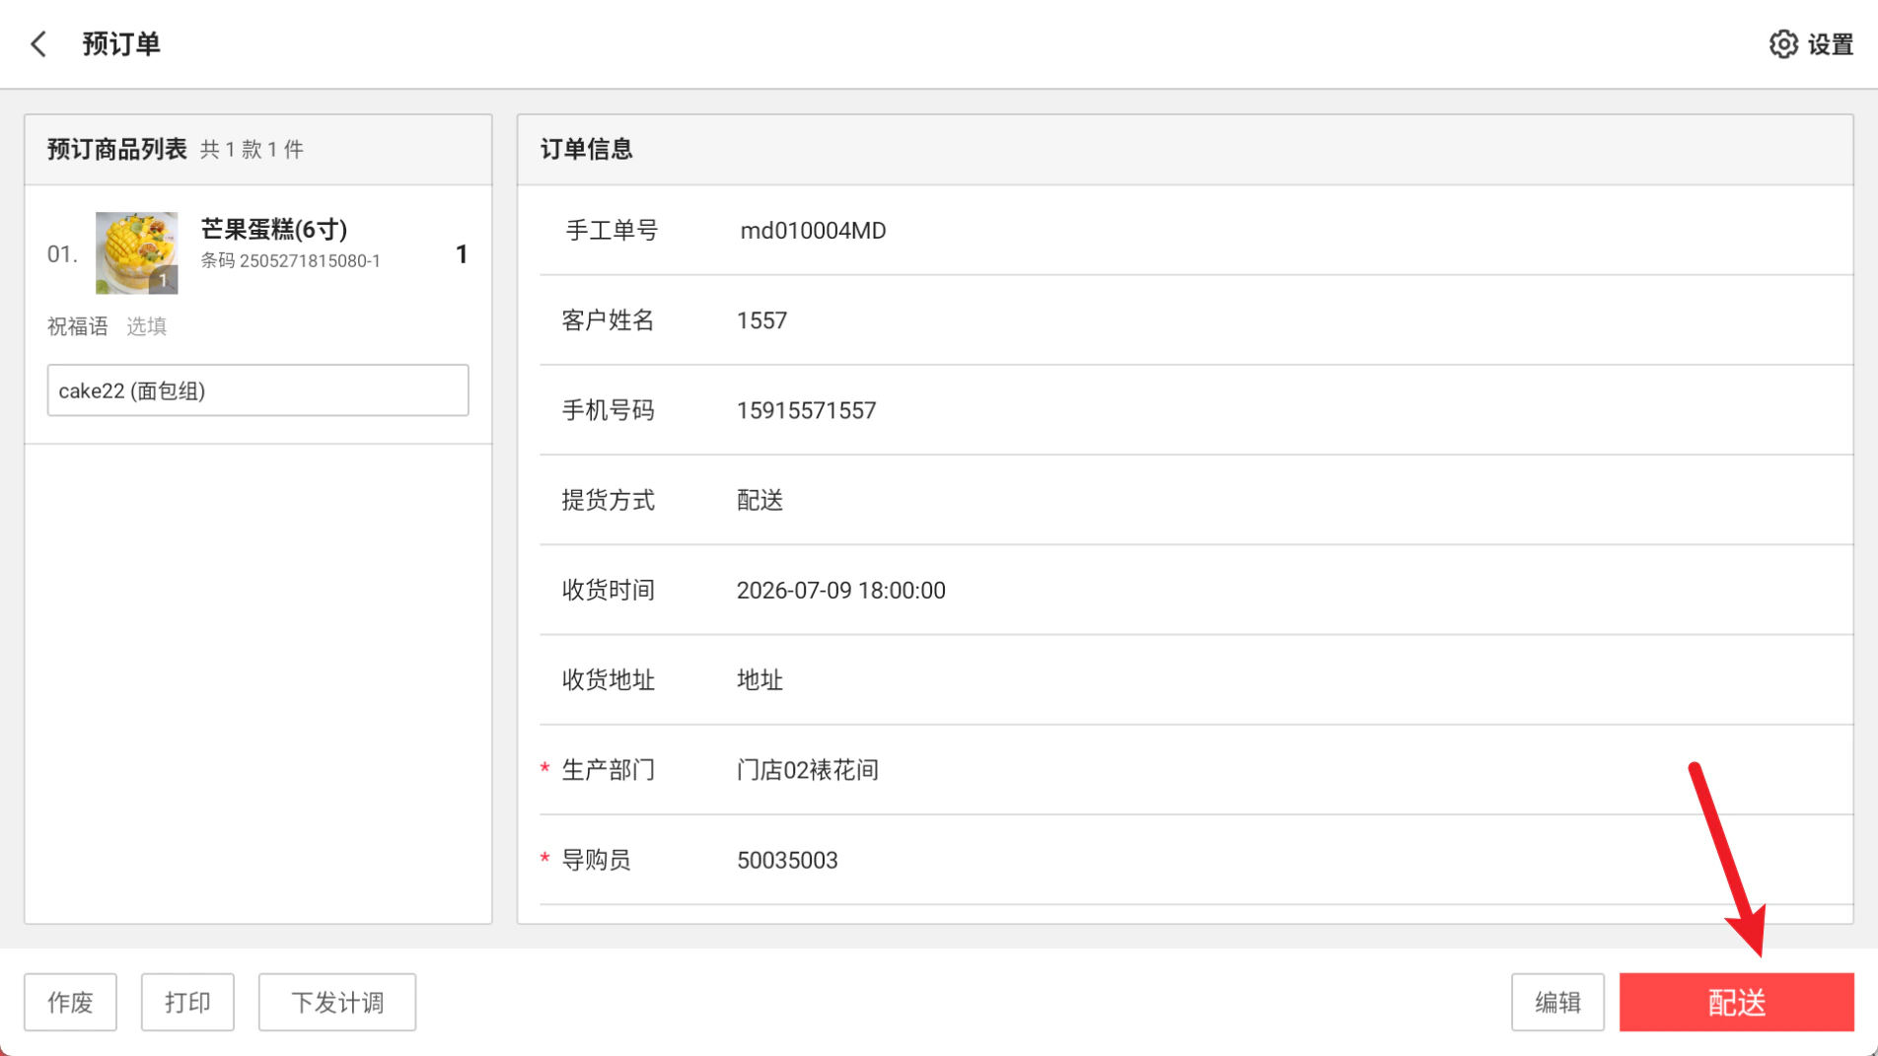
Task: Click the 编辑 button
Action: [1557, 1002]
